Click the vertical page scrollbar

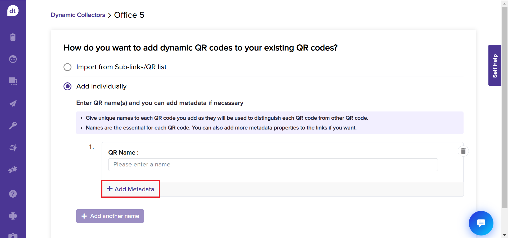coord(505,106)
